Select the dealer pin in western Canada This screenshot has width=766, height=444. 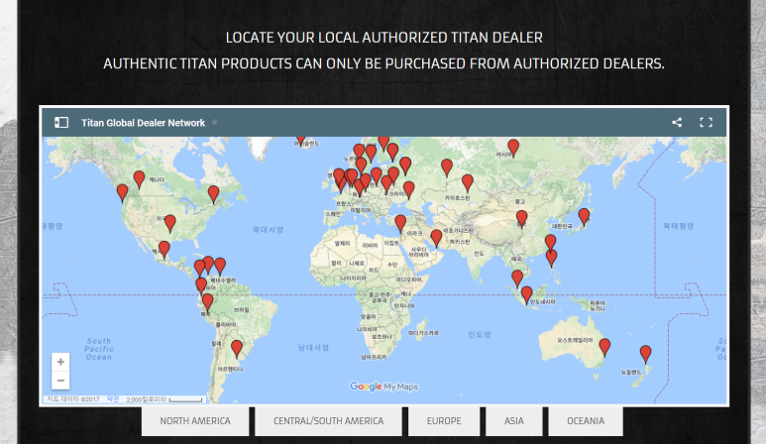point(139,179)
